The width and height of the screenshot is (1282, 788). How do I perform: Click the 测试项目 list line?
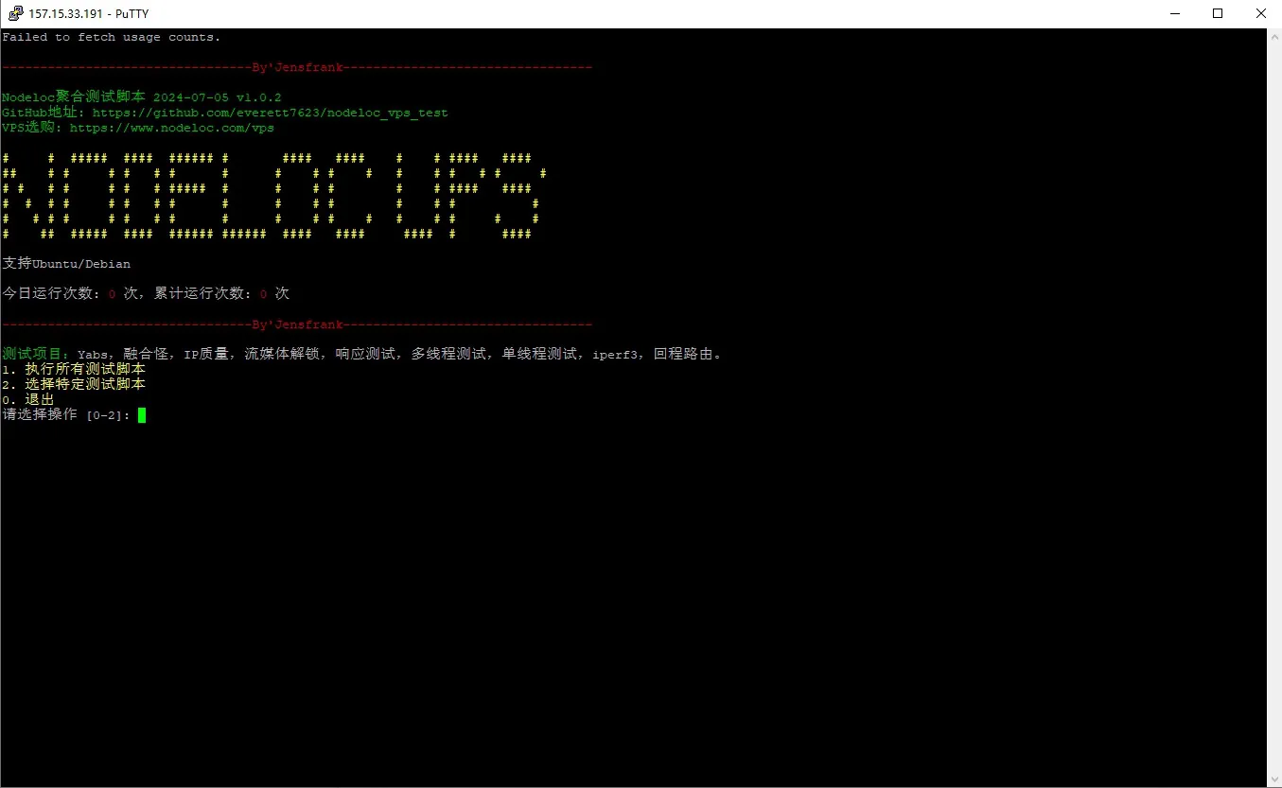coord(364,354)
